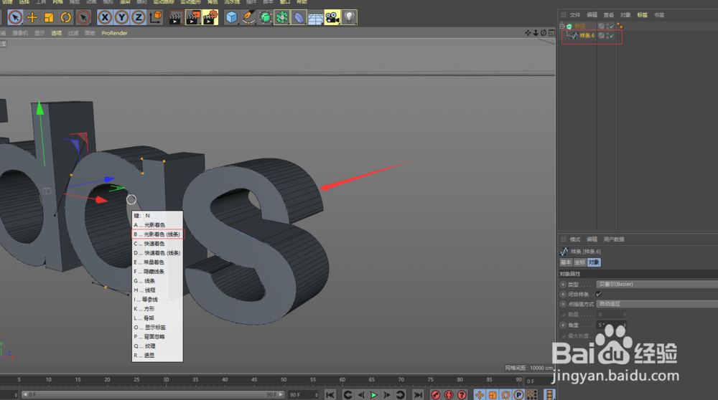Image resolution: width=718 pixels, height=400 pixels.
Task: Open Attribute Manager 用户数据 menu
Action: pos(614,239)
